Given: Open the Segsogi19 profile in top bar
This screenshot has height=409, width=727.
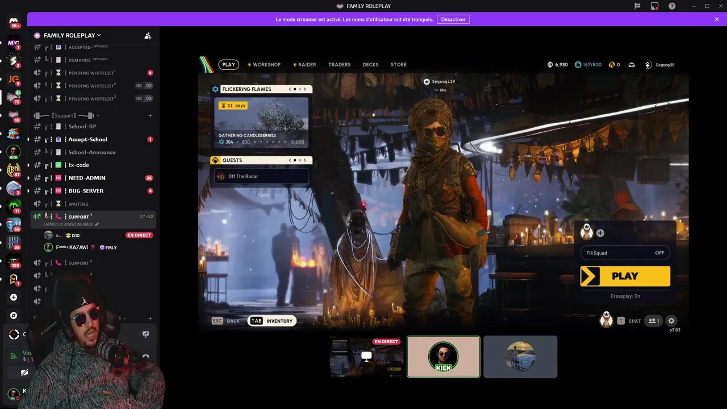Looking at the screenshot, I should tap(659, 65).
